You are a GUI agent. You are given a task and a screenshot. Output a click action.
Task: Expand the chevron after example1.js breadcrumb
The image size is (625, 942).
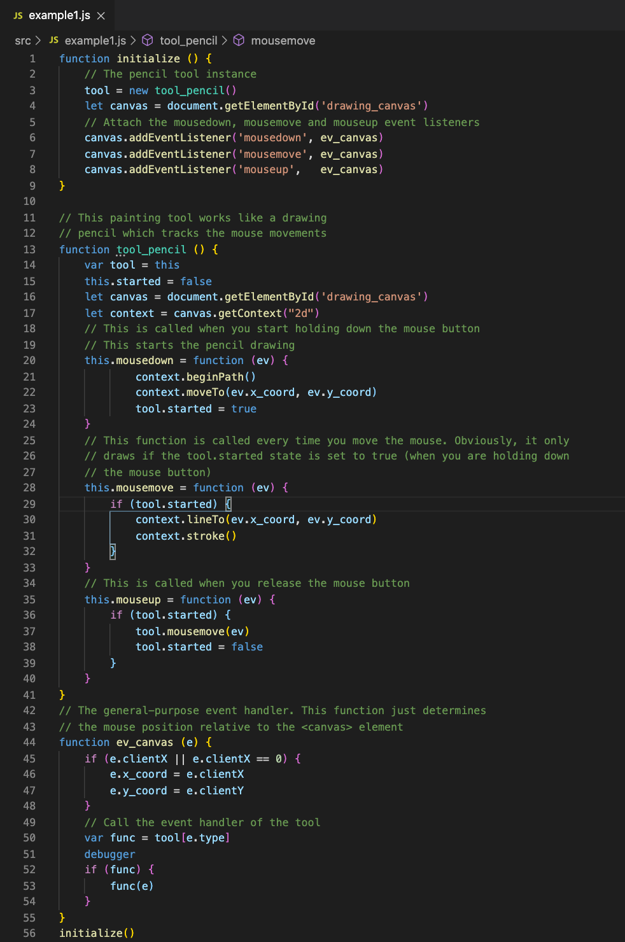(x=133, y=41)
